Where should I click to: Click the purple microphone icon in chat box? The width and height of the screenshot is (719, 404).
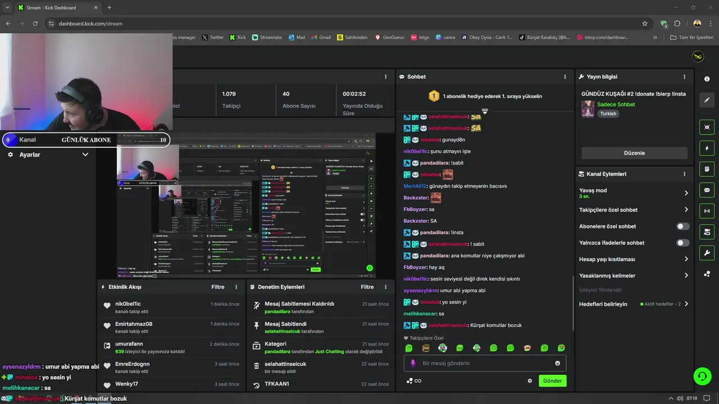point(413,363)
